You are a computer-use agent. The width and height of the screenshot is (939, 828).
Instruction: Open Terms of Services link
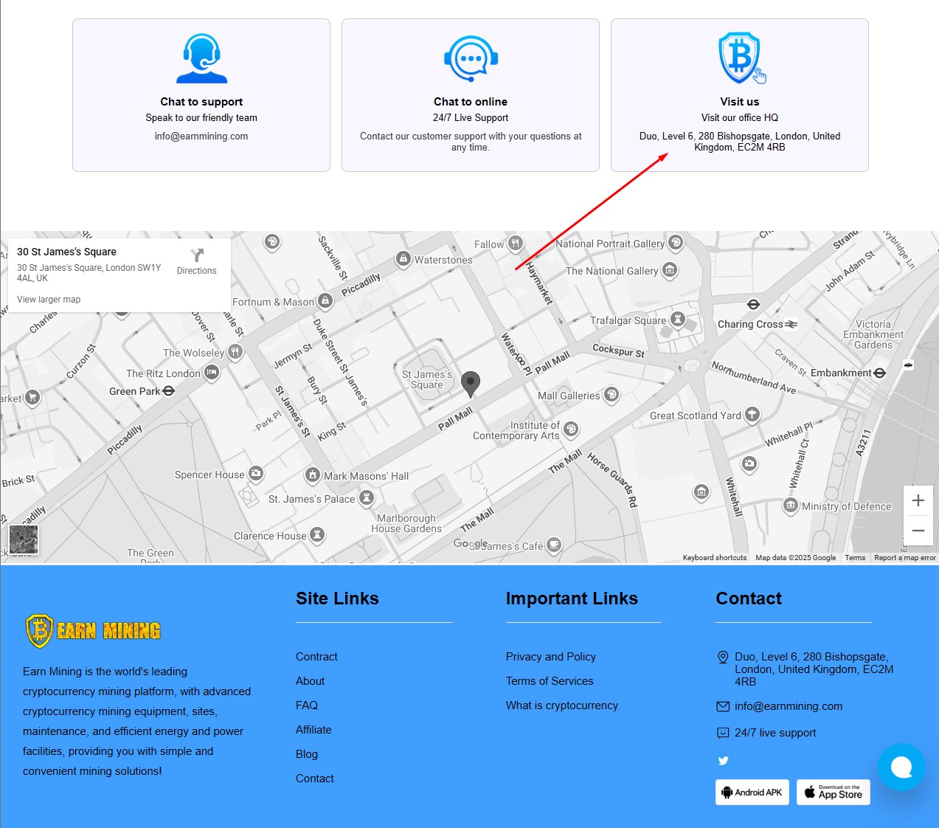coord(549,681)
